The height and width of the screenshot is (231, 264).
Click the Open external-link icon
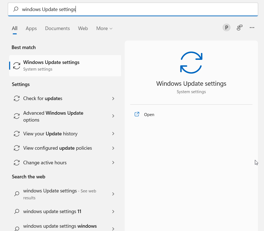(x=137, y=114)
